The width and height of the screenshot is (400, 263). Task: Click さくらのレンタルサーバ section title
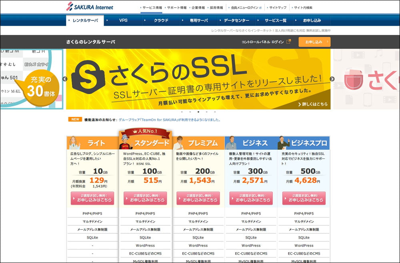(x=90, y=42)
